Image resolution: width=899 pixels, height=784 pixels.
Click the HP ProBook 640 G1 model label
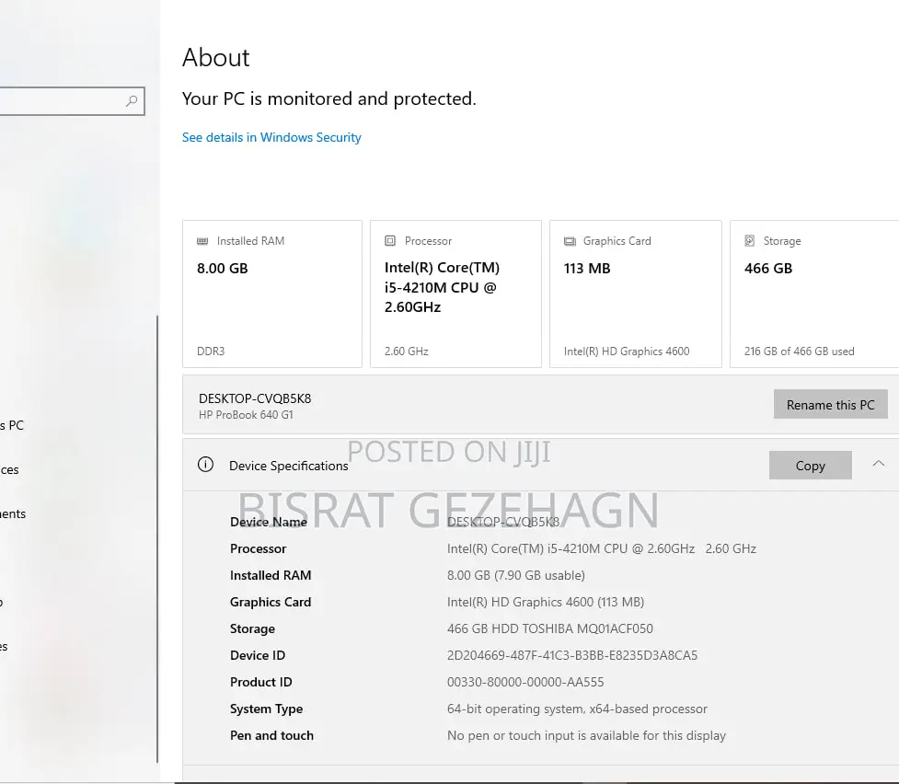pos(246,415)
